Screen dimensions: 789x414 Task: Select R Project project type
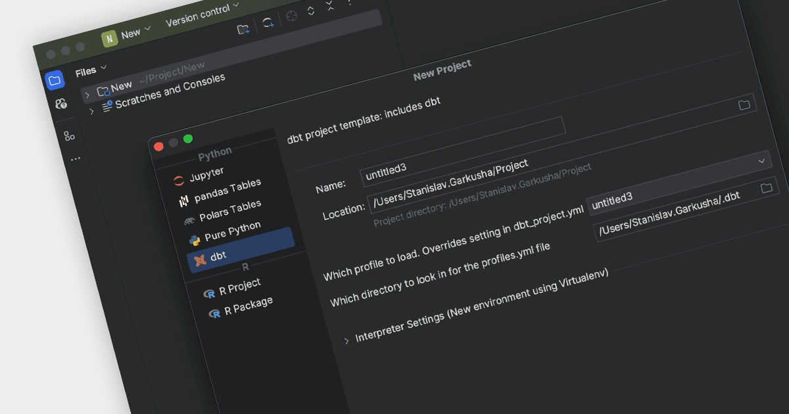[x=239, y=287]
